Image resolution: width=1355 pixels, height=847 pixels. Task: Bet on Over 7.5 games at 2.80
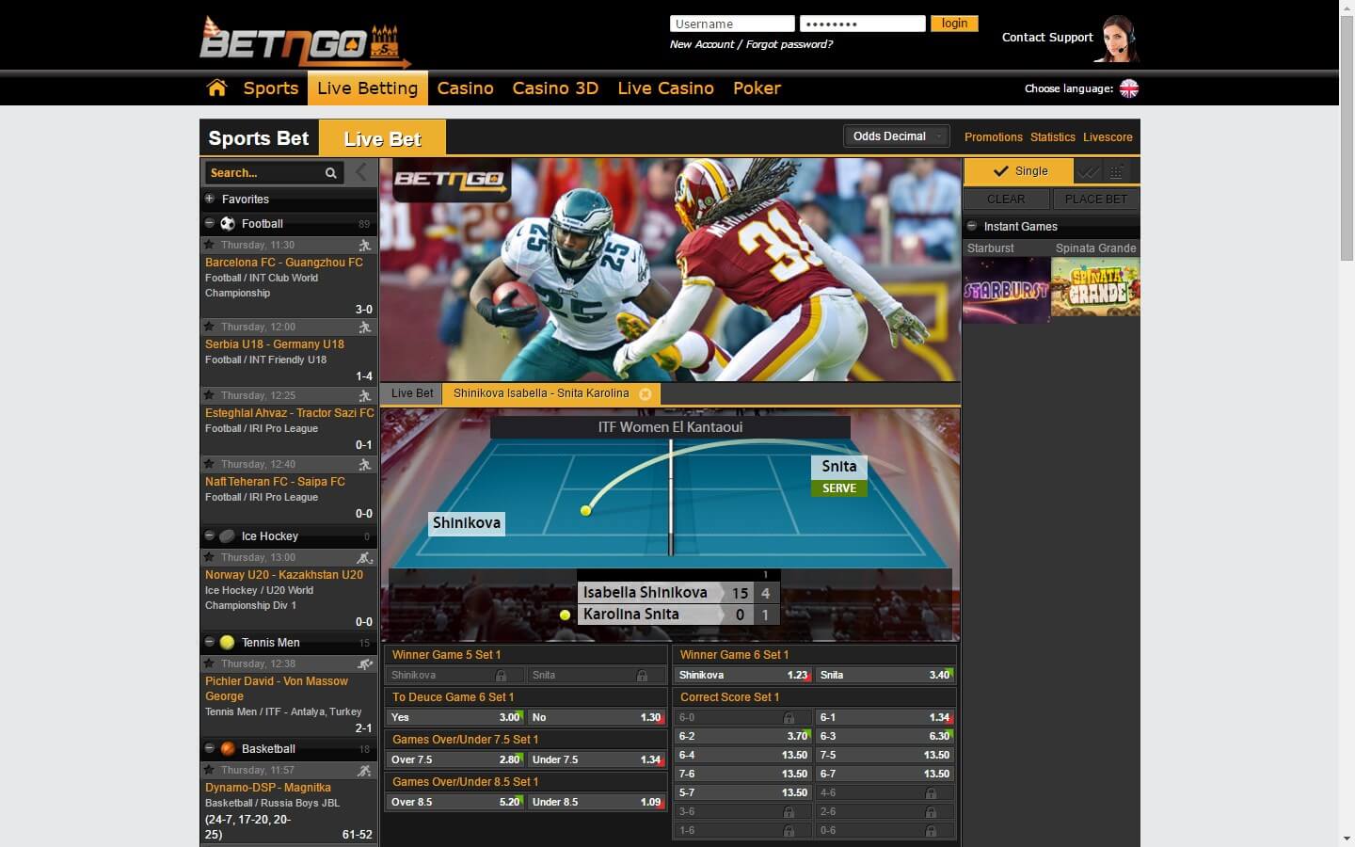coord(455,759)
